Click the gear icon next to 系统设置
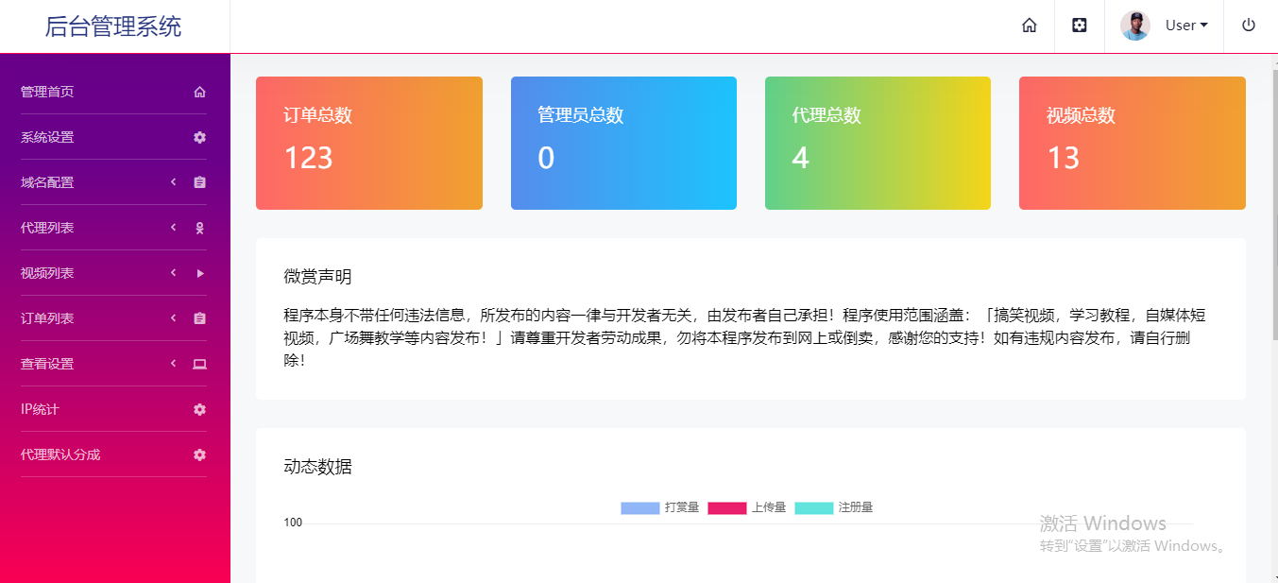The height and width of the screenshot is (583, 1278). pos(198,137)
